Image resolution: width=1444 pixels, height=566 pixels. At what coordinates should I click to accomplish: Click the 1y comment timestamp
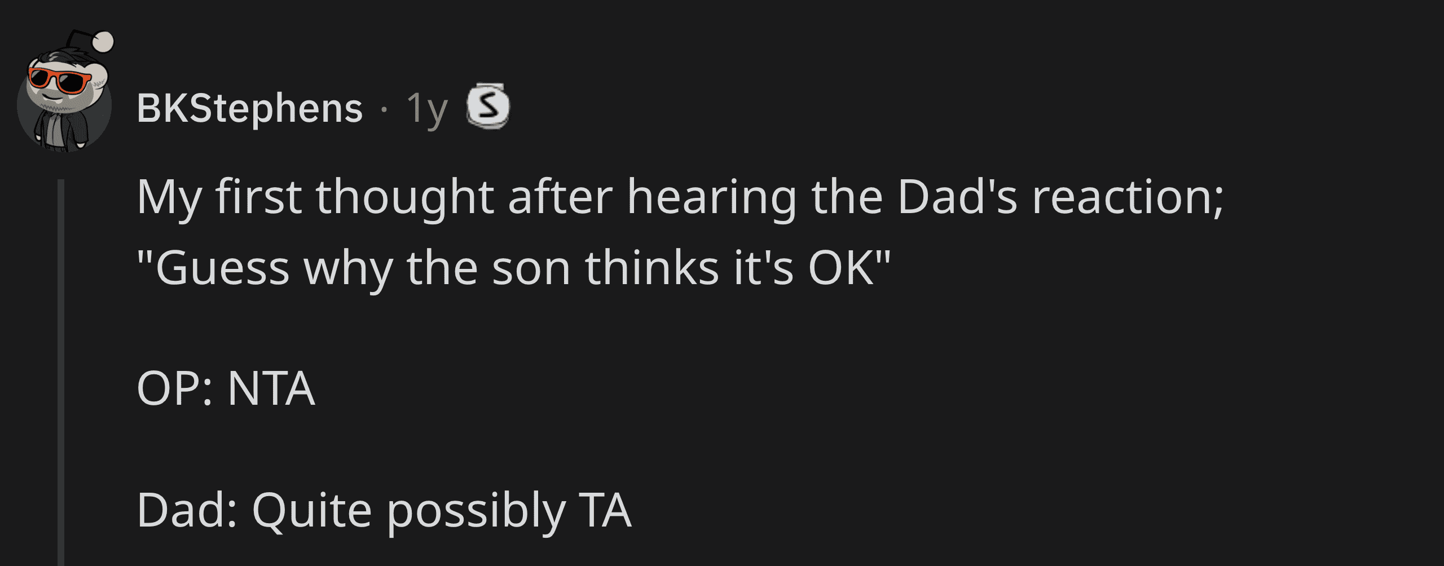(427, 109)
